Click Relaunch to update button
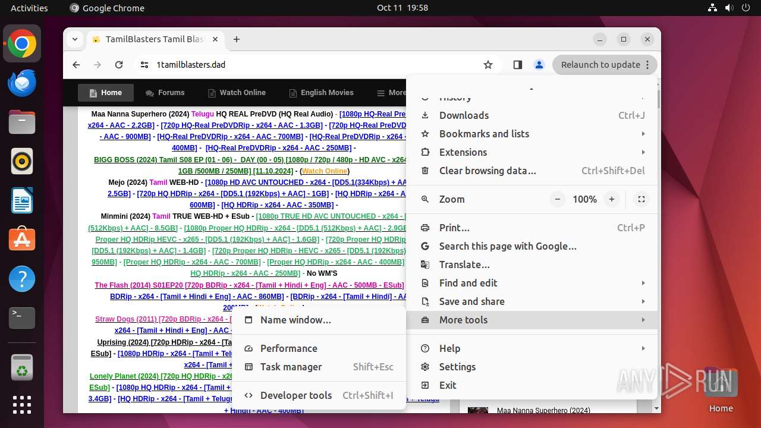761x428 pixels. 605,65
